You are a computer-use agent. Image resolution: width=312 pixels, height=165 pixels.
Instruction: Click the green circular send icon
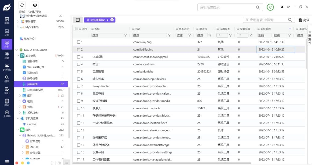click(270, 7)
